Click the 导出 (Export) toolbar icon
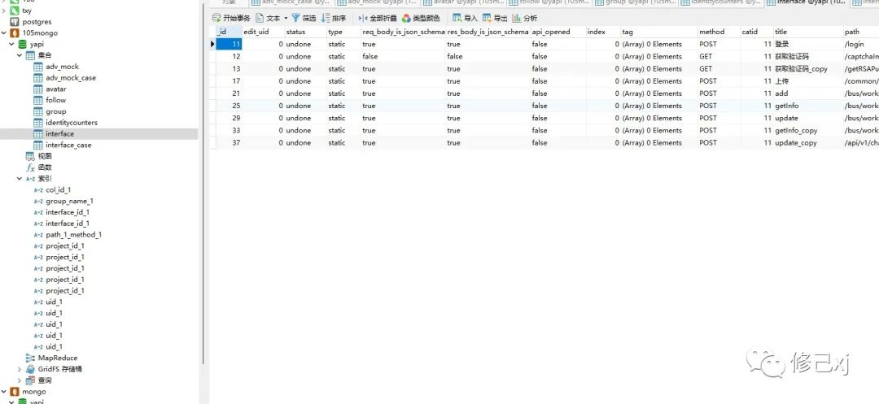 point(487,18)
